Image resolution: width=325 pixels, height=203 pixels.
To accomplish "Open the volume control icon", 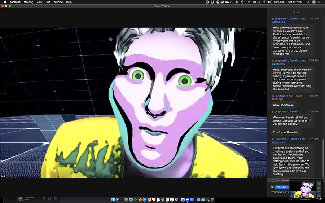I will coord(271,2).
